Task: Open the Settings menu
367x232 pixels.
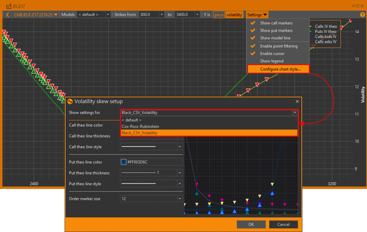Action: pyautogui.click(x=257, y=15)
